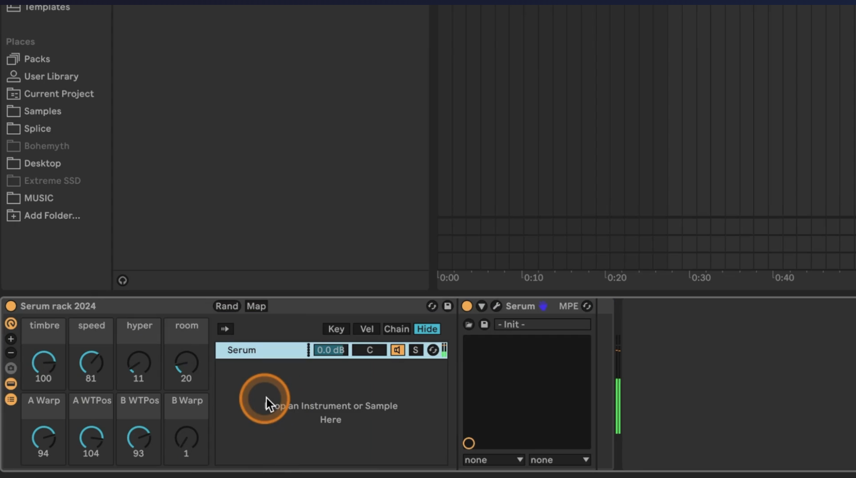Click the chain volume 0.0 dB field
Screen dimensions: 856x478
(331, 350)
